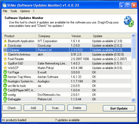Click the blue-green gears logo in header
Viewport: 139px width, 124px height.
click(x=129, y=21)
